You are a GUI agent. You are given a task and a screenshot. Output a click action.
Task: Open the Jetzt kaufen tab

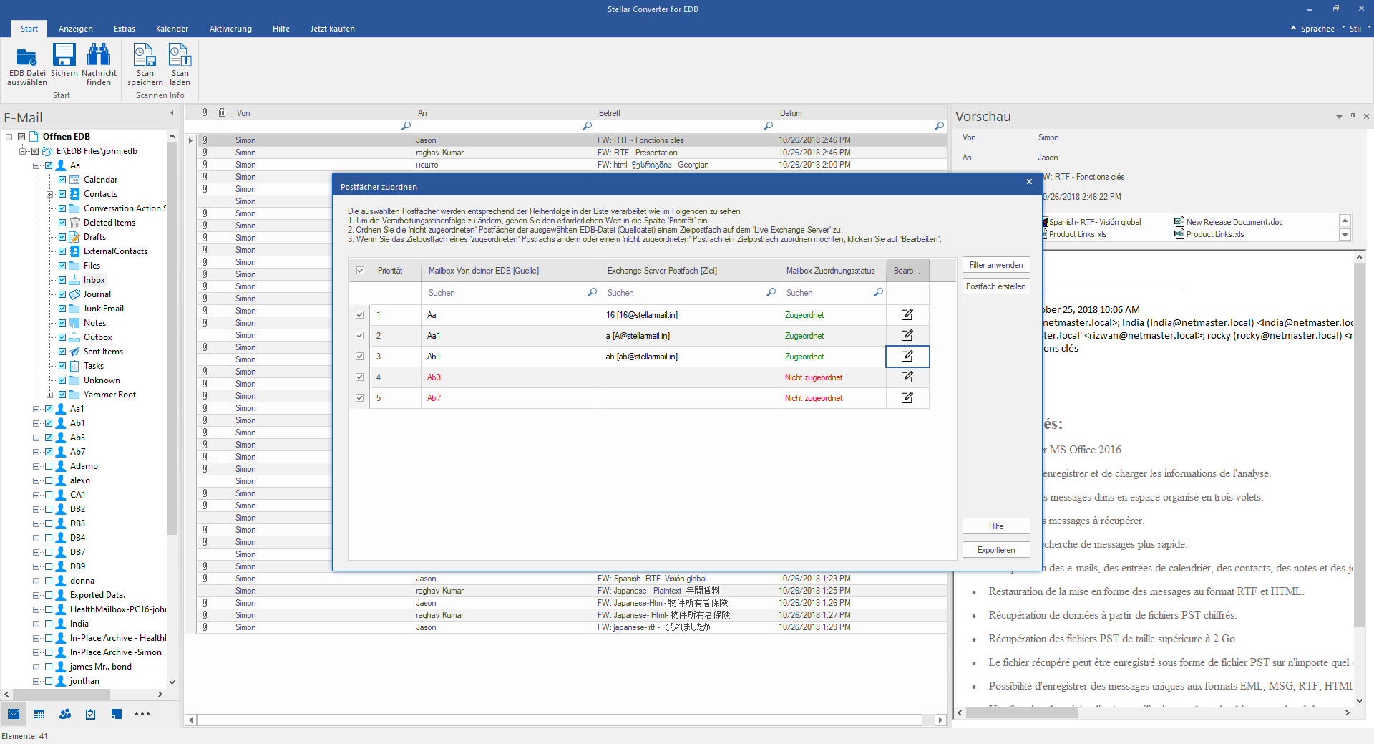click(332, 29)
